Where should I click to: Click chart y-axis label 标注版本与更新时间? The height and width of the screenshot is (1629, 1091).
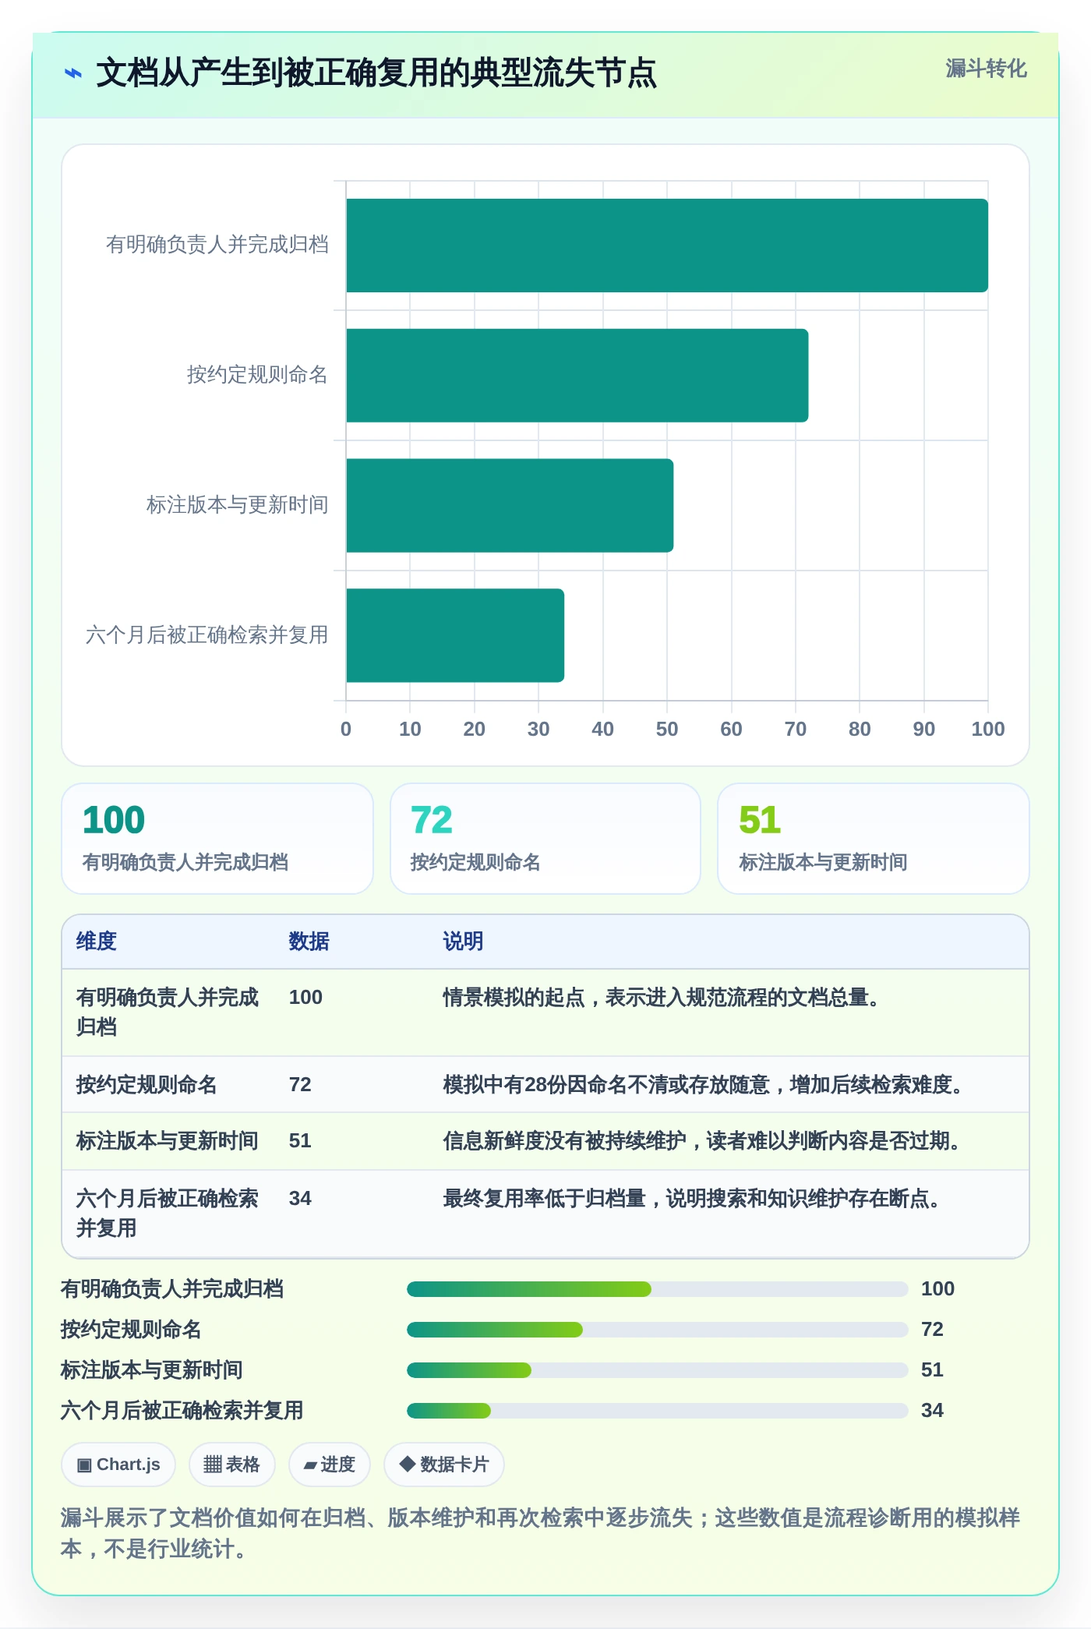[x=238, y=505]
